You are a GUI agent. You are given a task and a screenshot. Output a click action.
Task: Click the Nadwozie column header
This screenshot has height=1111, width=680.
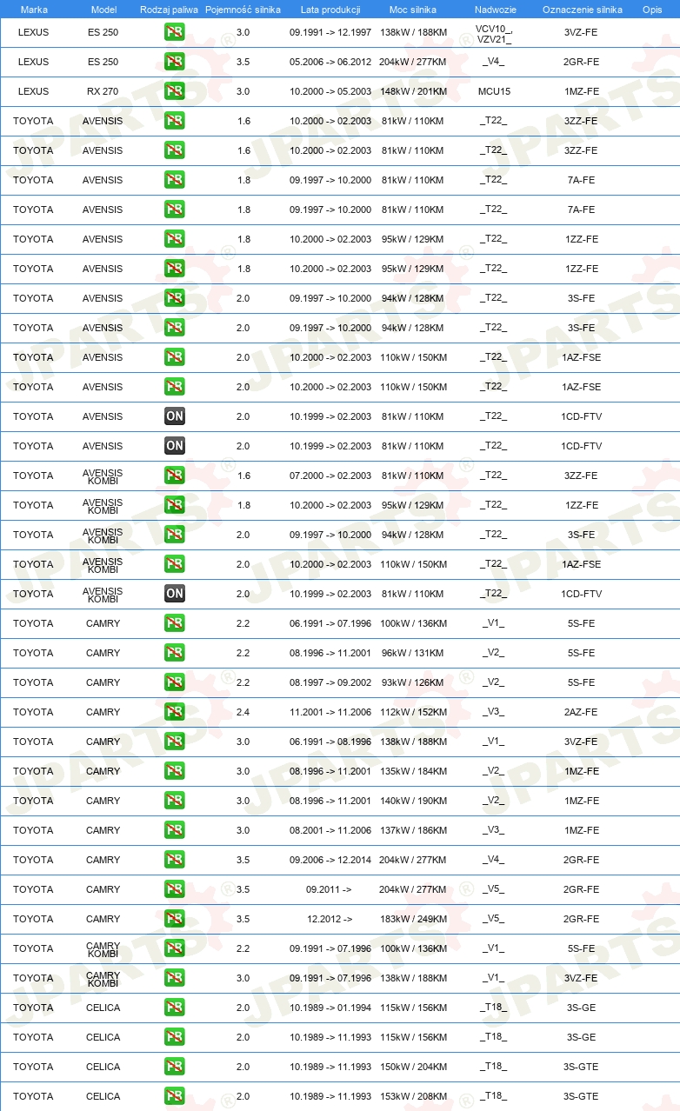click(x=496, y=10)
